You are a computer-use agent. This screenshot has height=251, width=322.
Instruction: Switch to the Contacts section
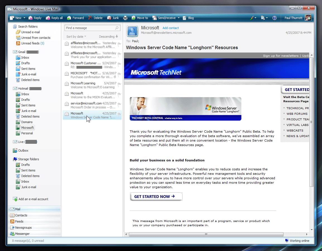pos(35,215)
